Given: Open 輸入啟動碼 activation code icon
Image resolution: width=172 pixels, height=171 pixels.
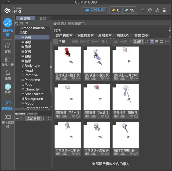Looking at the screenshot, I should point(8,117).
